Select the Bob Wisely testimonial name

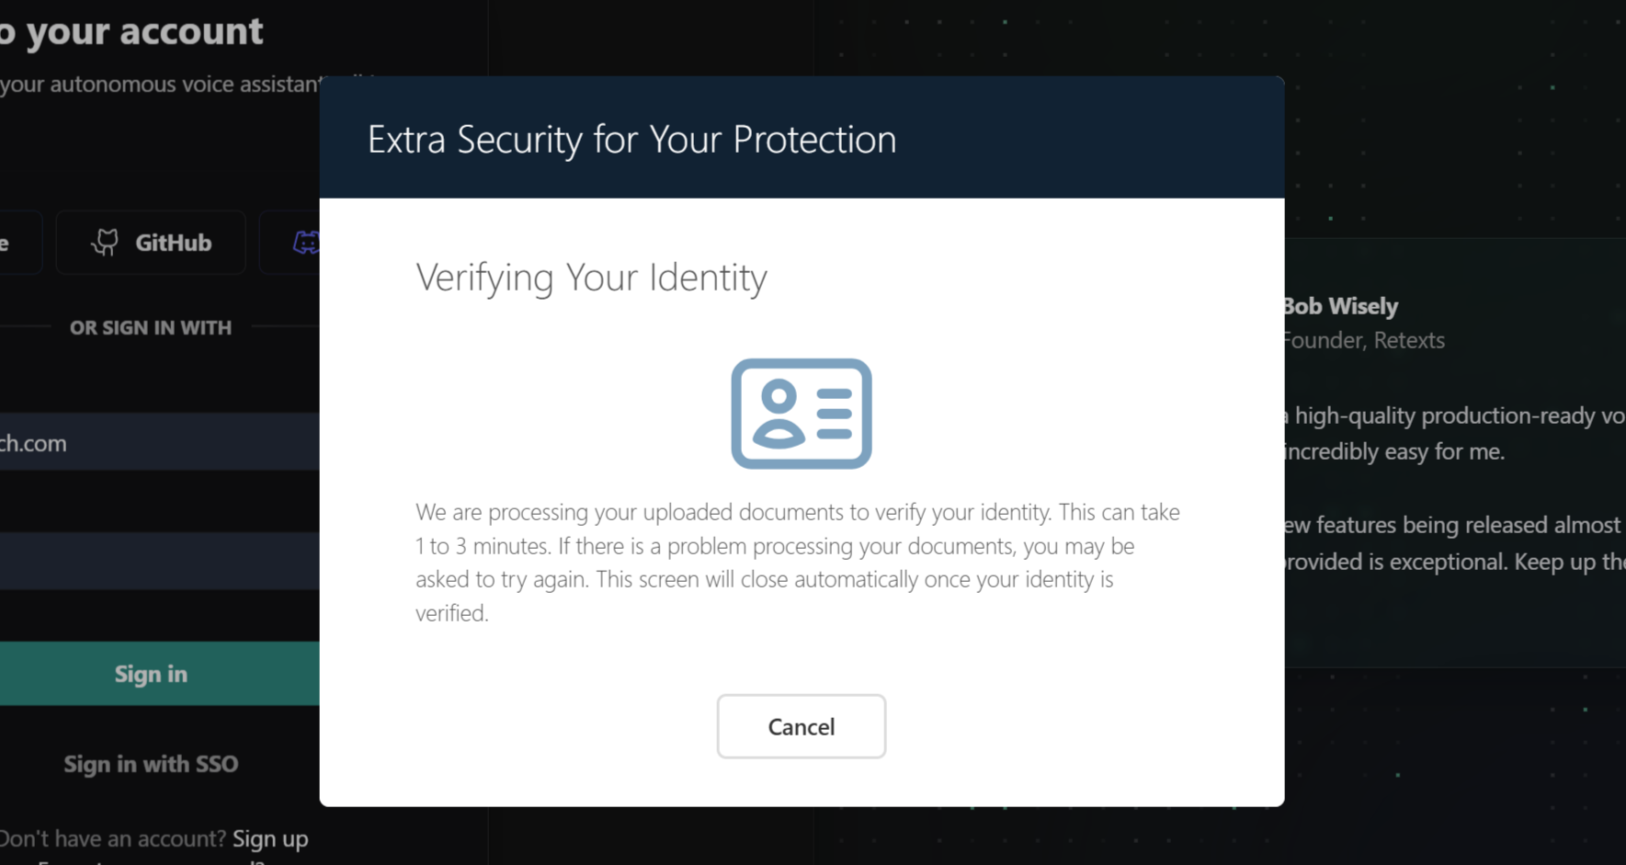coord(1341,306)
